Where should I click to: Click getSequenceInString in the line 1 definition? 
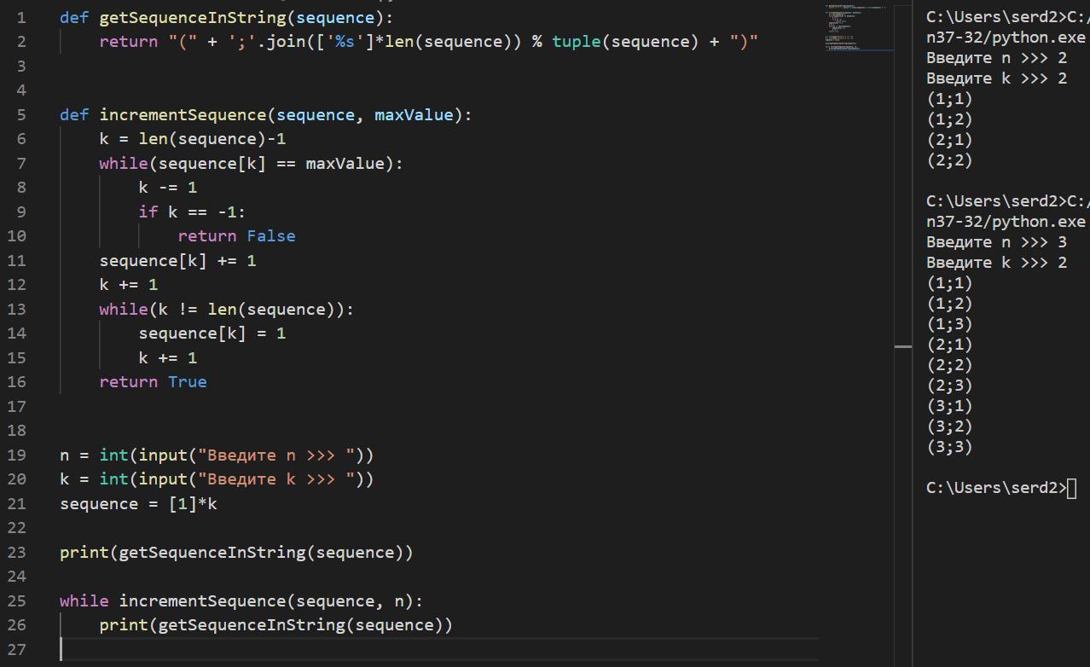point(193,17)
